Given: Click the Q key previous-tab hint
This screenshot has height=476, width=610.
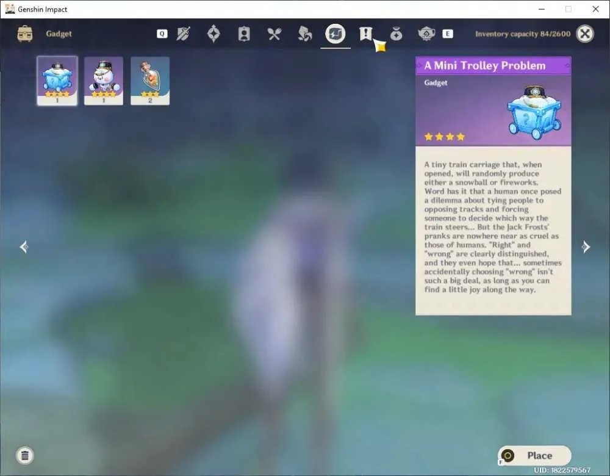Looking at the screenshot, I should click(162, 34).
